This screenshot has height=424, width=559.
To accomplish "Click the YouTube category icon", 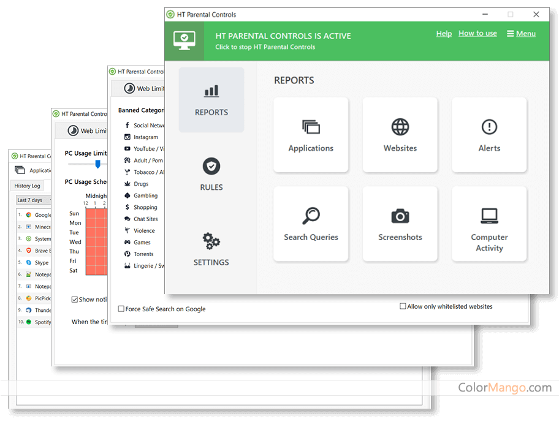I will point(127,148).
